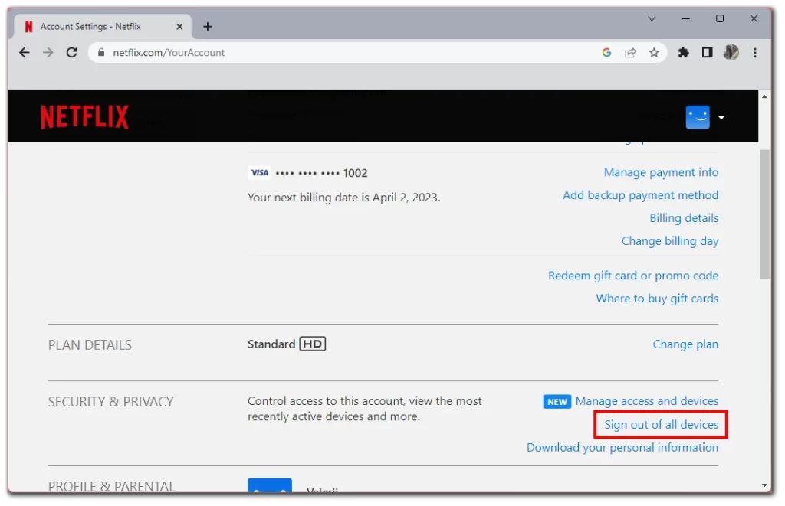Maximize the Chrome window
This screenshot has height=506, width=785.
coord(720,18)
